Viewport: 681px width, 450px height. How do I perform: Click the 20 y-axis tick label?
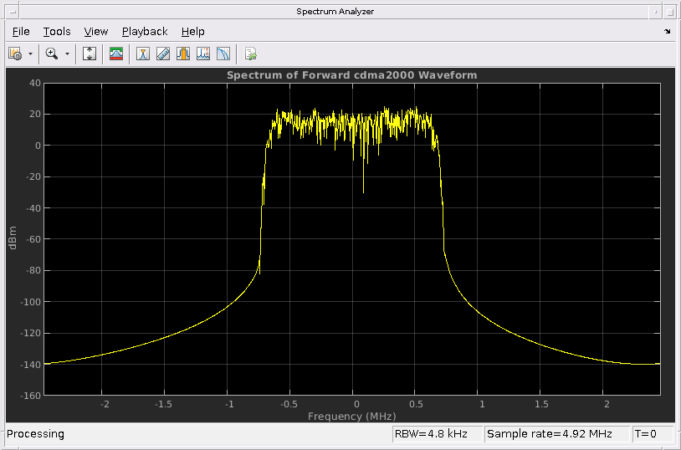pyautogui.click(x=35, y=115)
